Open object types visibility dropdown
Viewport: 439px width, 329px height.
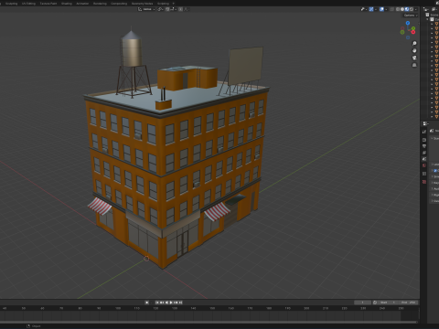click(364, 9)
